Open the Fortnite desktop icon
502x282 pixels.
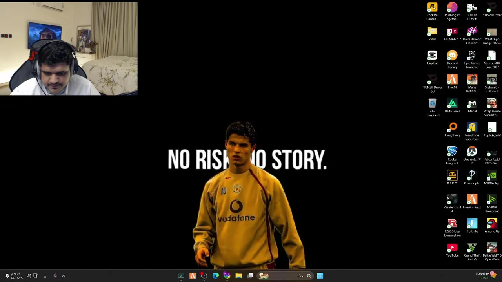(472, 226)
